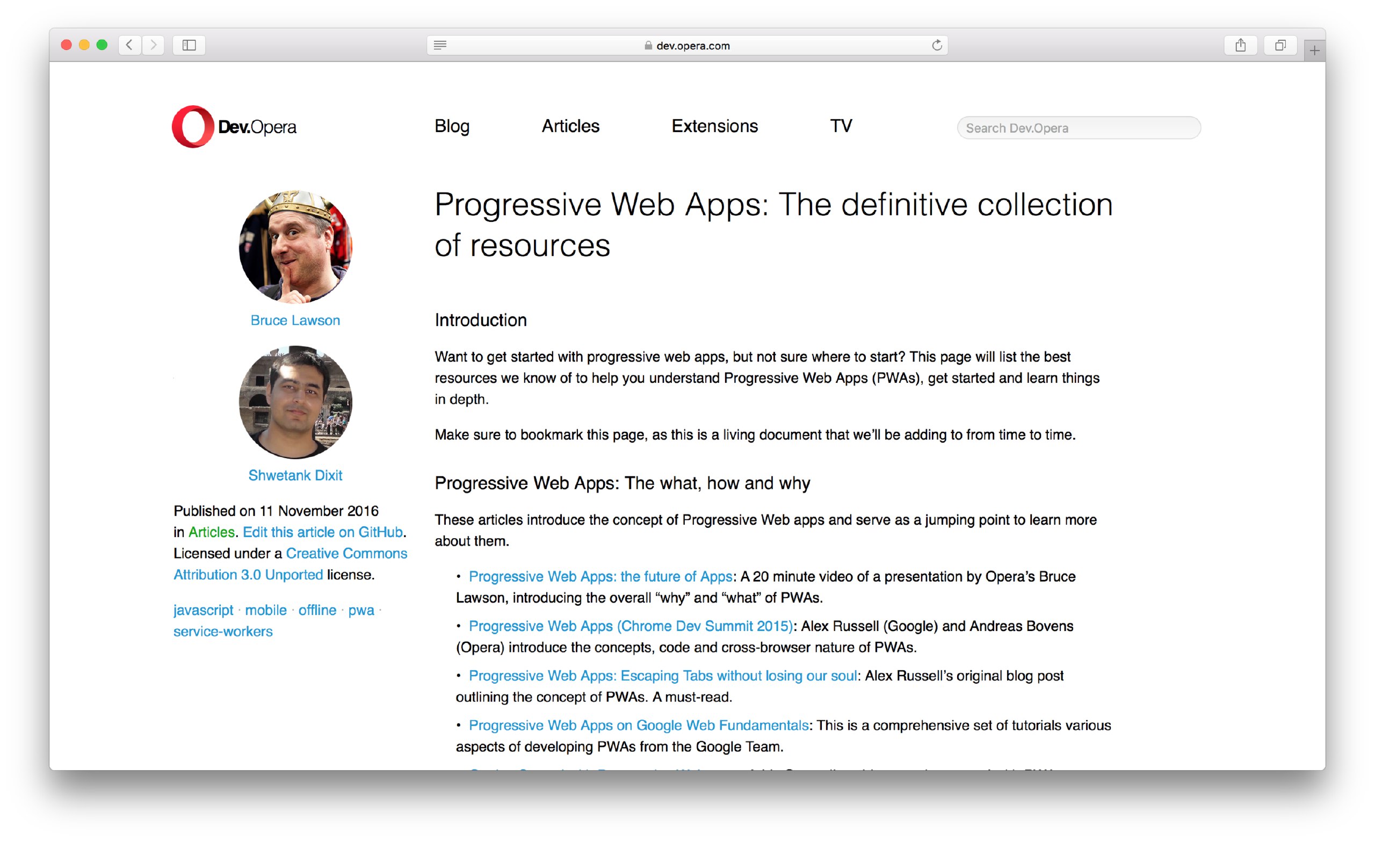Click 'Published on 11 November 2016' text

pyautogui.click(x=276, y=511)
